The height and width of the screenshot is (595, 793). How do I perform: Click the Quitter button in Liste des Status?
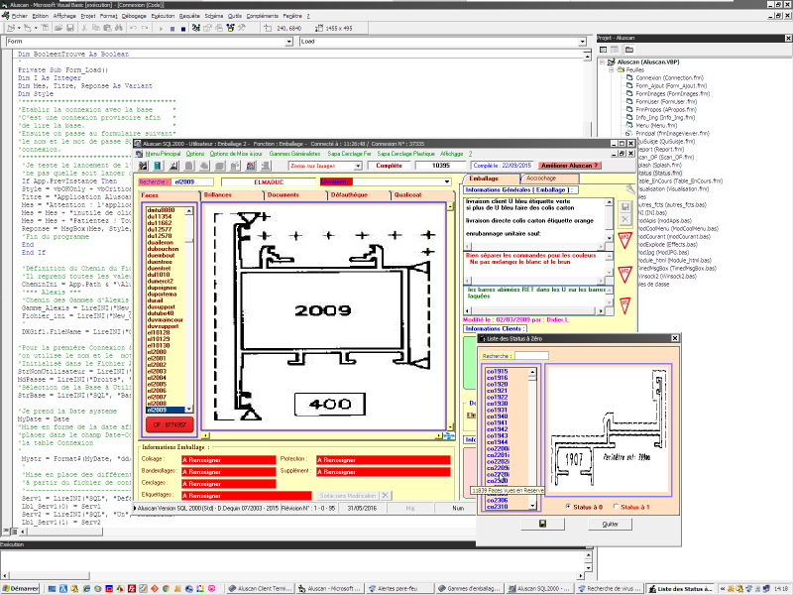click(611, 525)
